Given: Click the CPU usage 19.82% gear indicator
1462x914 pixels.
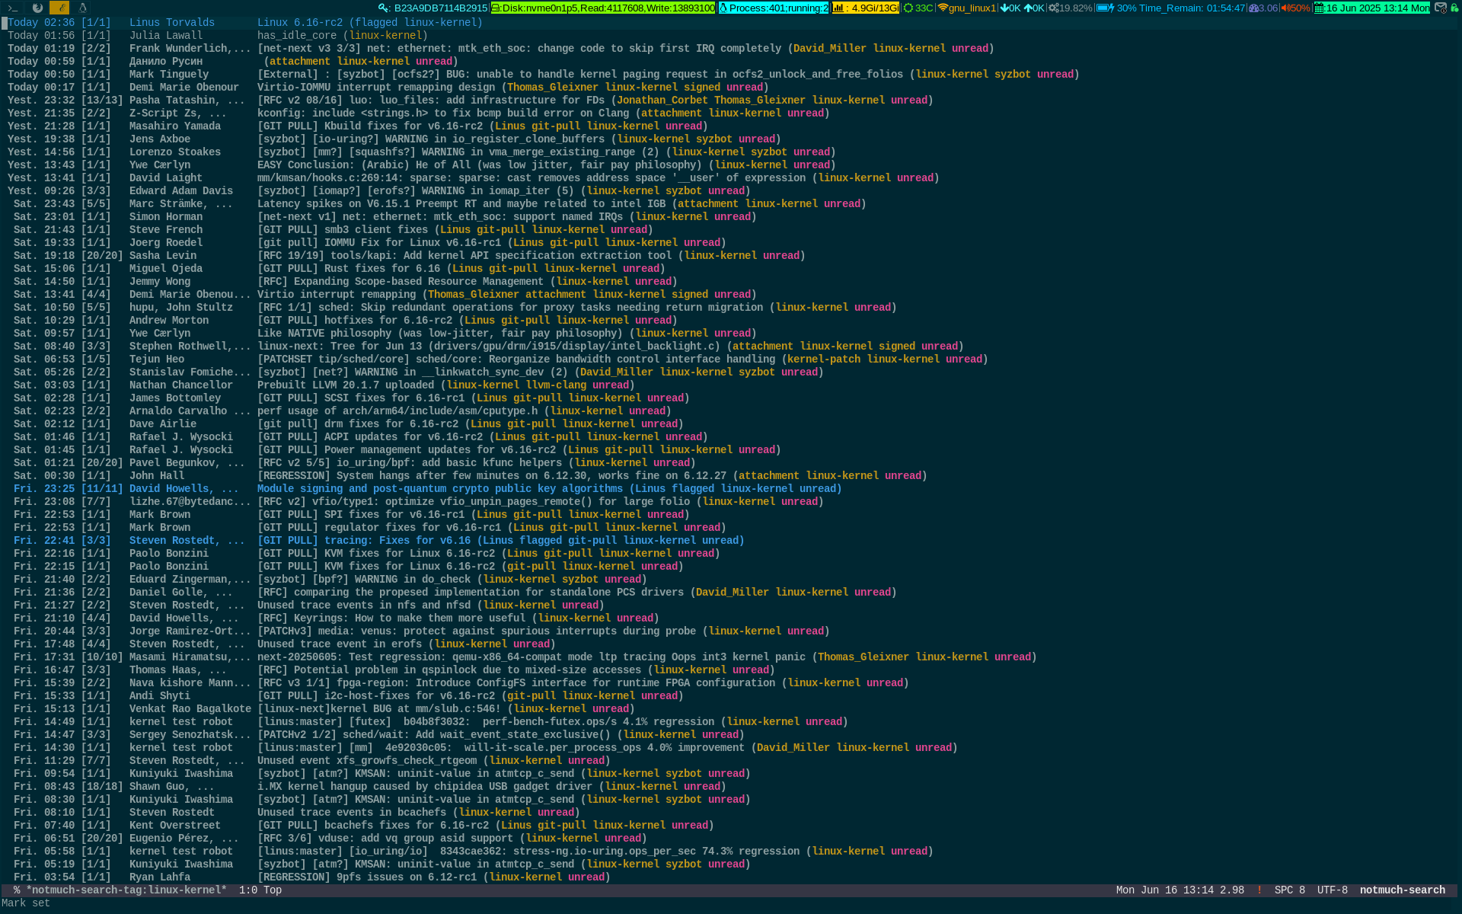Looking at the screenshot, I should coord(1071,8).
